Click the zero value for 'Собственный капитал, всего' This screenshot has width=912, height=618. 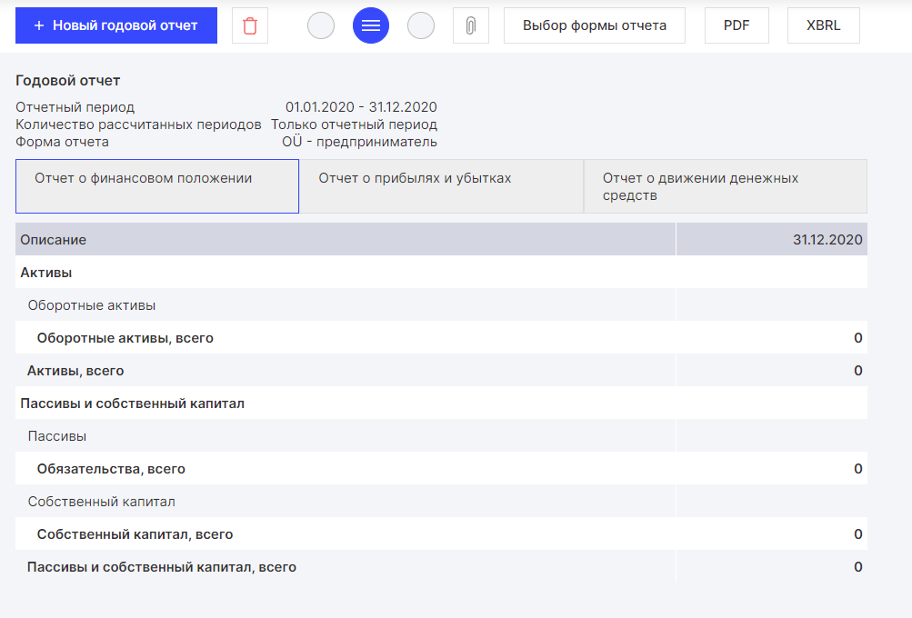point(858,534)
